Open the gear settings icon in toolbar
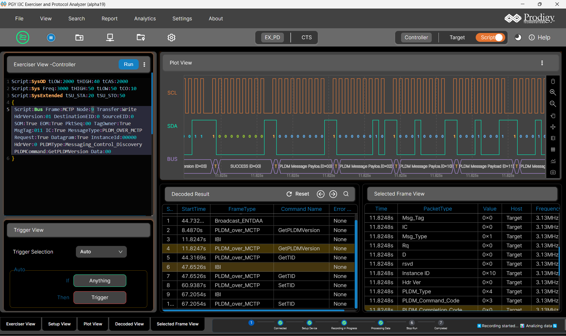The width and height of the screenshot is (566, 336). (171, 37)
